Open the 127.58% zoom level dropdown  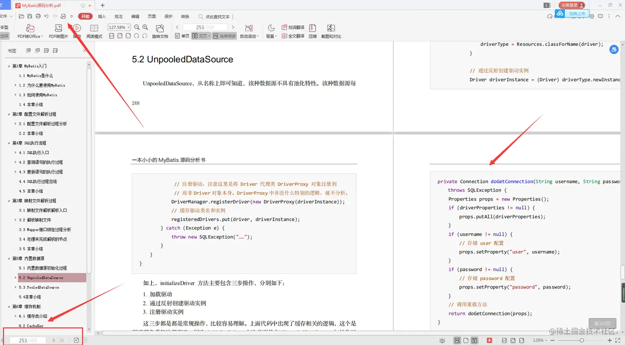(129, 27)
